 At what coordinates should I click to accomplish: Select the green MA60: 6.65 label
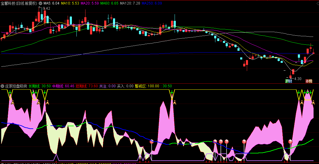coord(109,3)
